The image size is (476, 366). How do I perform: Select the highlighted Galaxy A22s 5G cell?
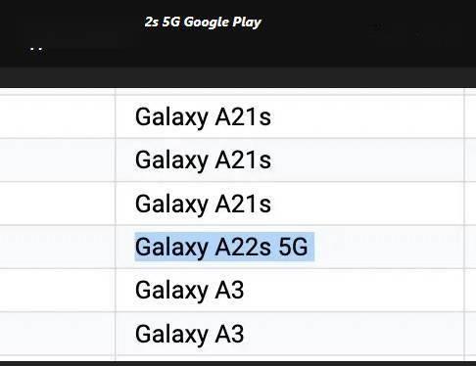coord(290,247)
